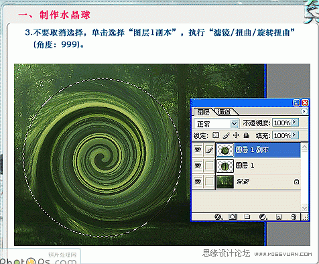Open the Layers panel flyout menu arrow
The width and height of the screenshot is (319, 264).
click(x=304, y=111)
